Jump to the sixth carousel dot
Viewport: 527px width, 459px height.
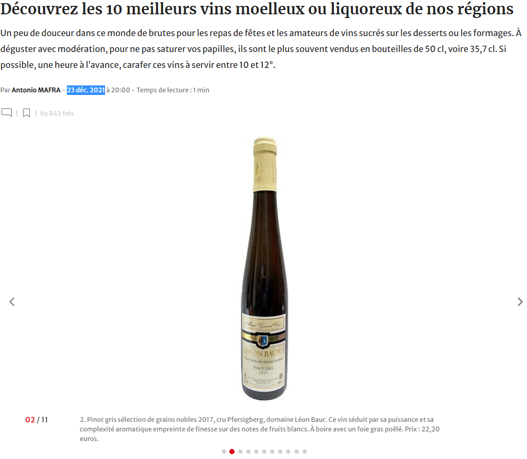click(264, 452)
